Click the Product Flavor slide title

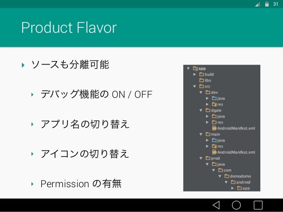pos(69,27)
